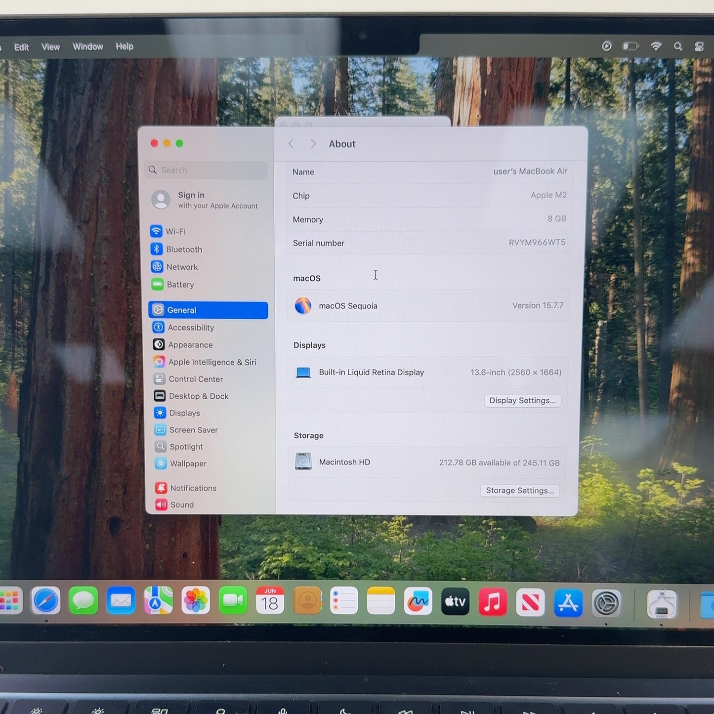Open the Contacts app in the Dock
The height and width of the screenshot is (714, 714).
coord(307,601)
